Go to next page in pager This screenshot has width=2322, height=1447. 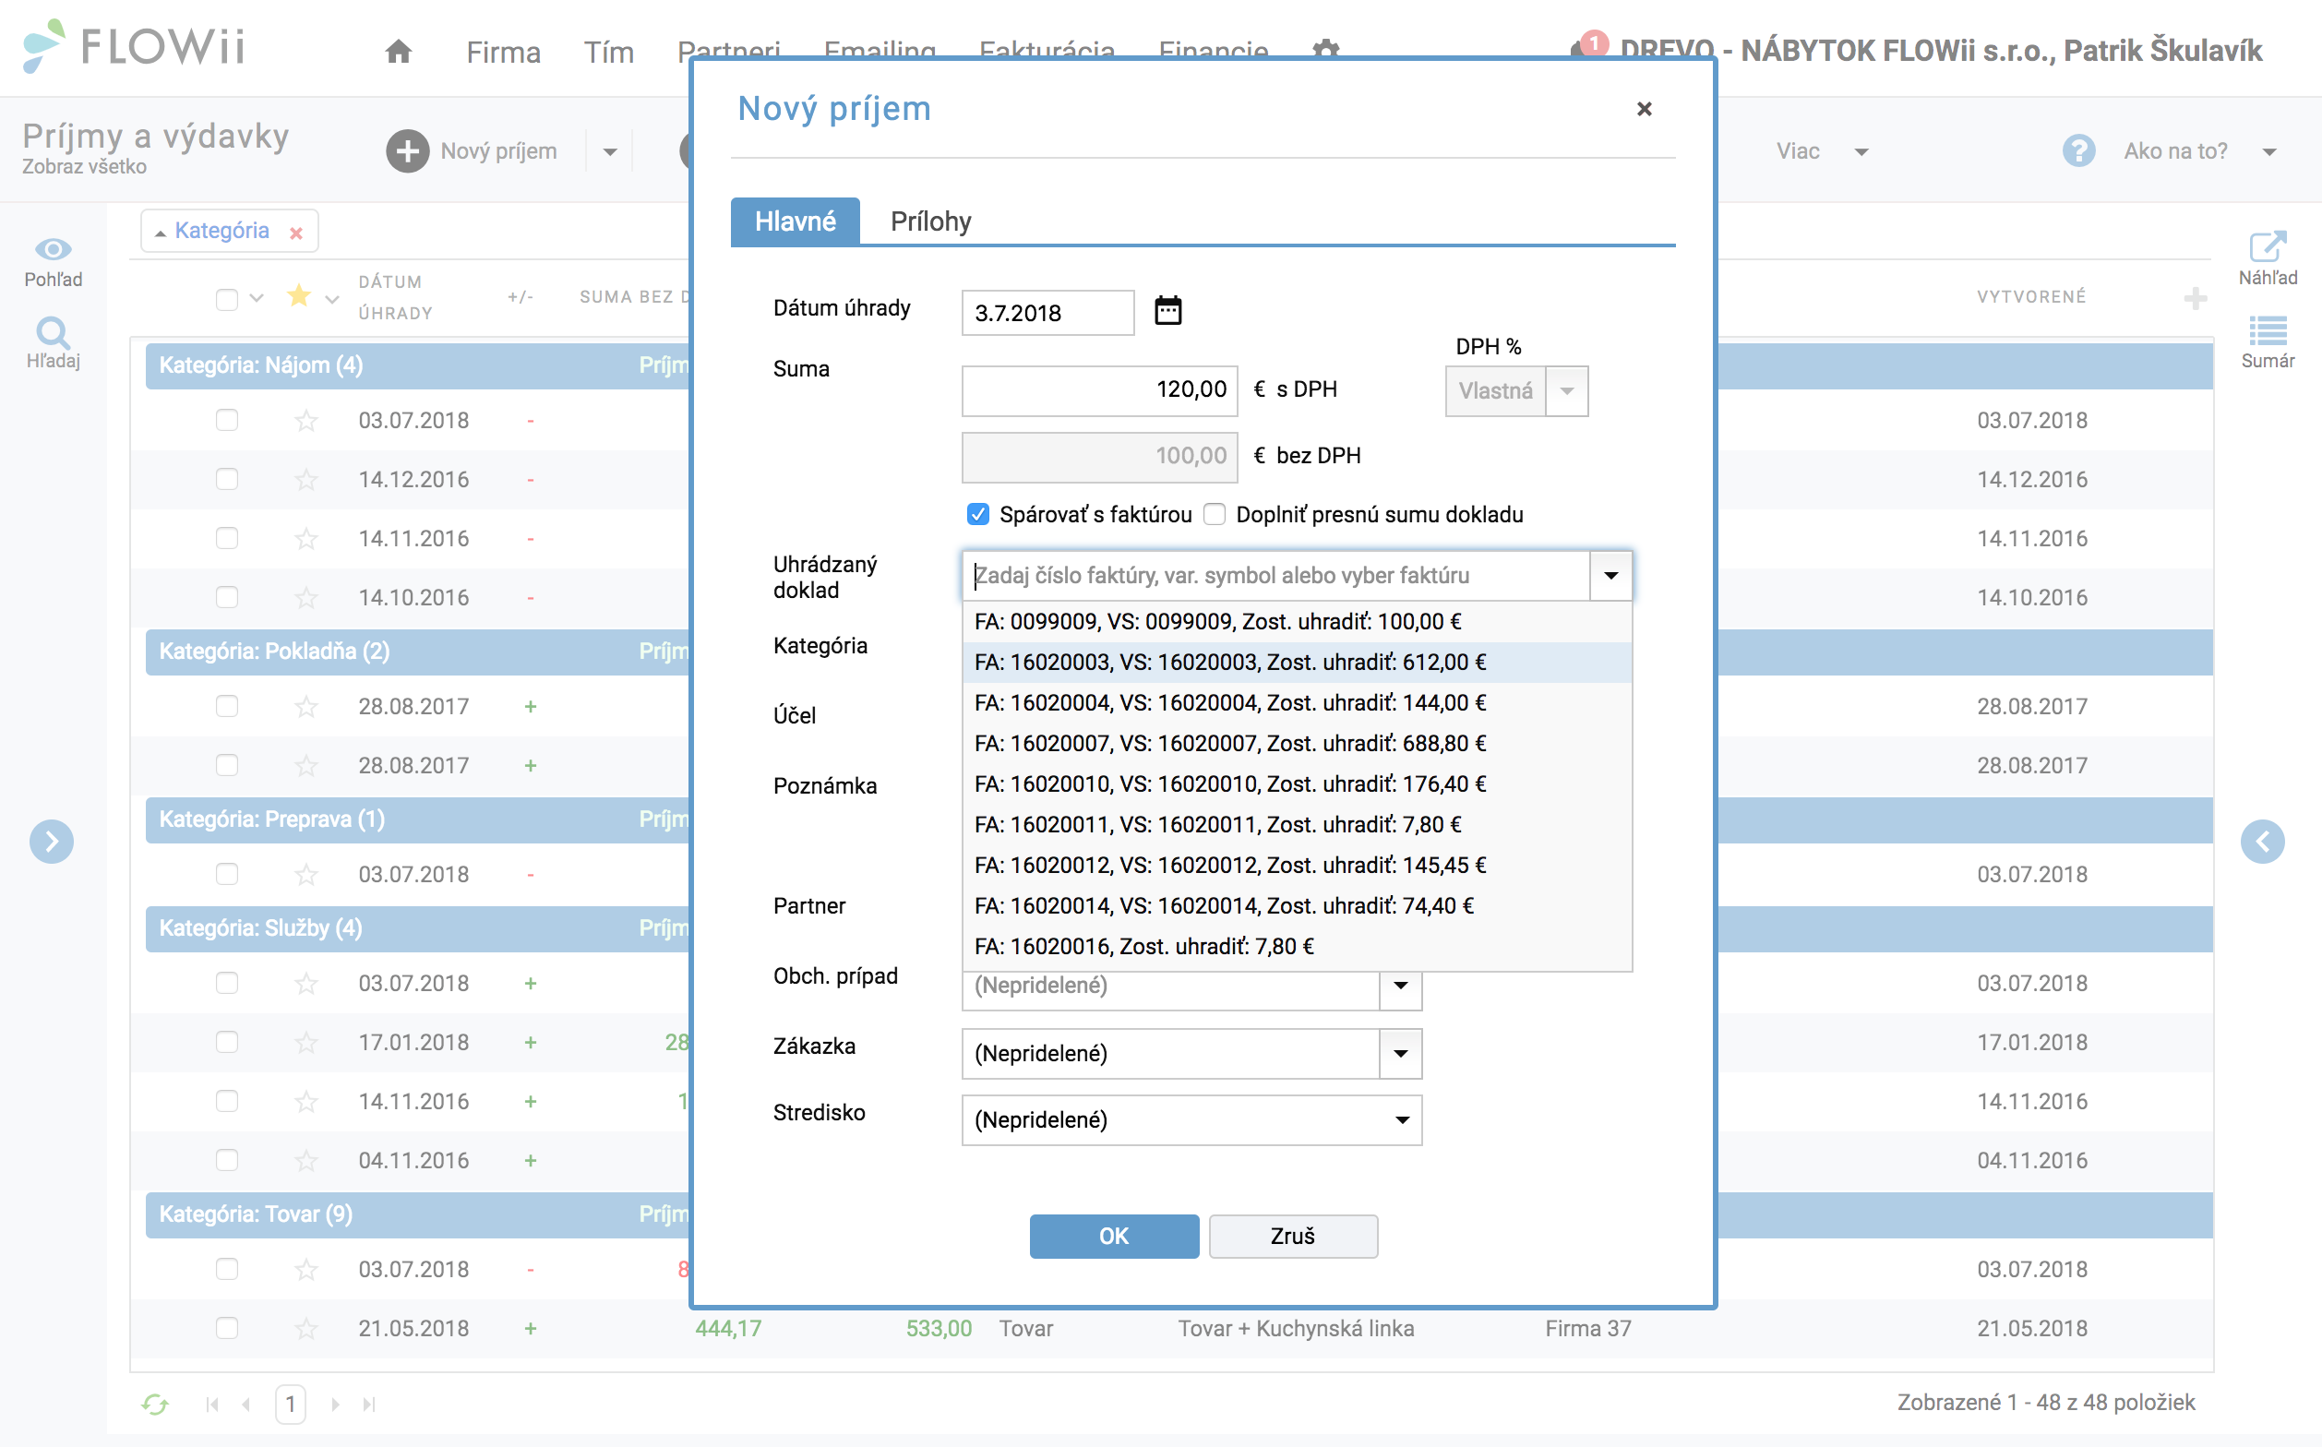334,1404
